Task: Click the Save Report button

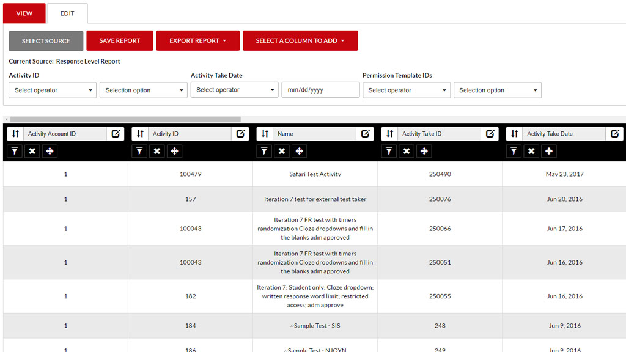Action: tap(120, 41)
